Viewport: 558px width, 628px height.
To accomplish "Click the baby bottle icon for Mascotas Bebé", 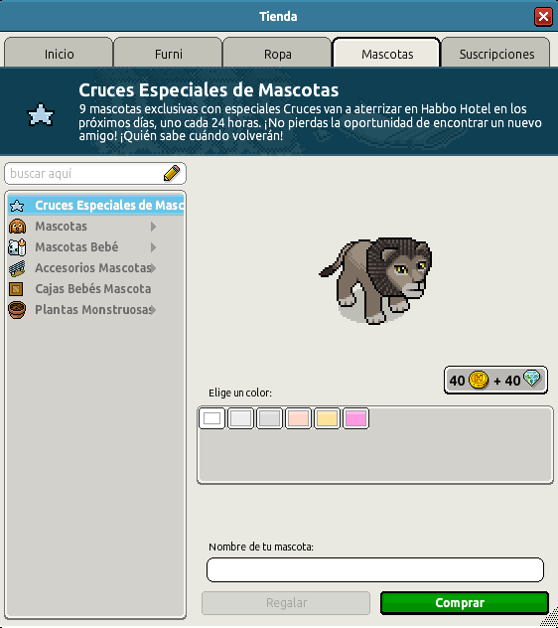I will tap(17, 247).
